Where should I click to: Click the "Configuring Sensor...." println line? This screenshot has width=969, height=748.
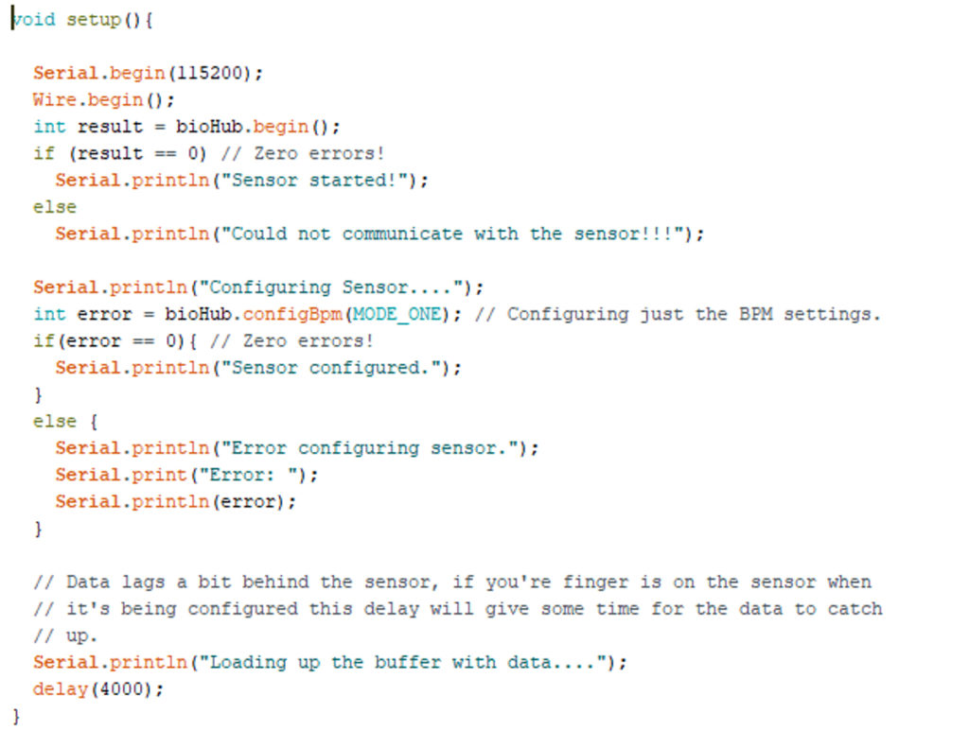coord(257,287)
